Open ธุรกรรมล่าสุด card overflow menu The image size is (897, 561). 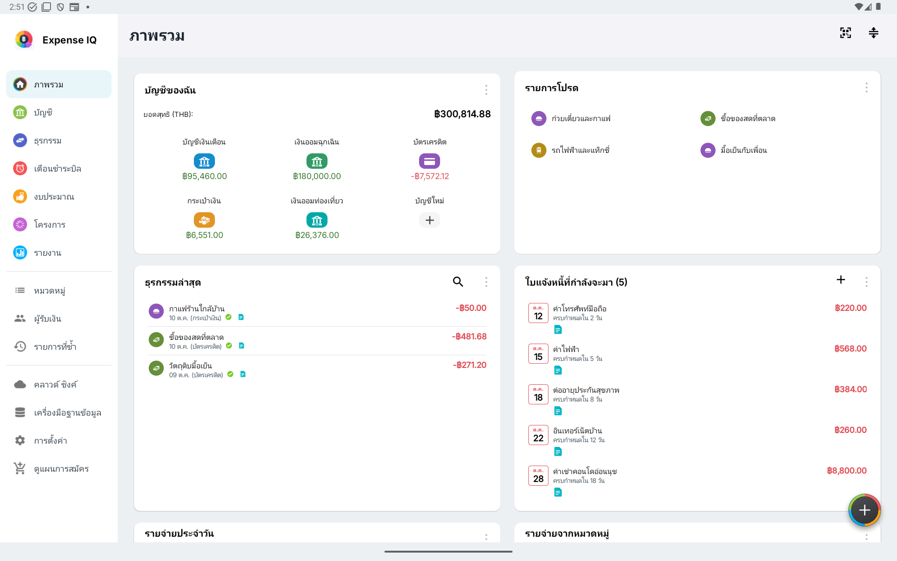(486, 282)
